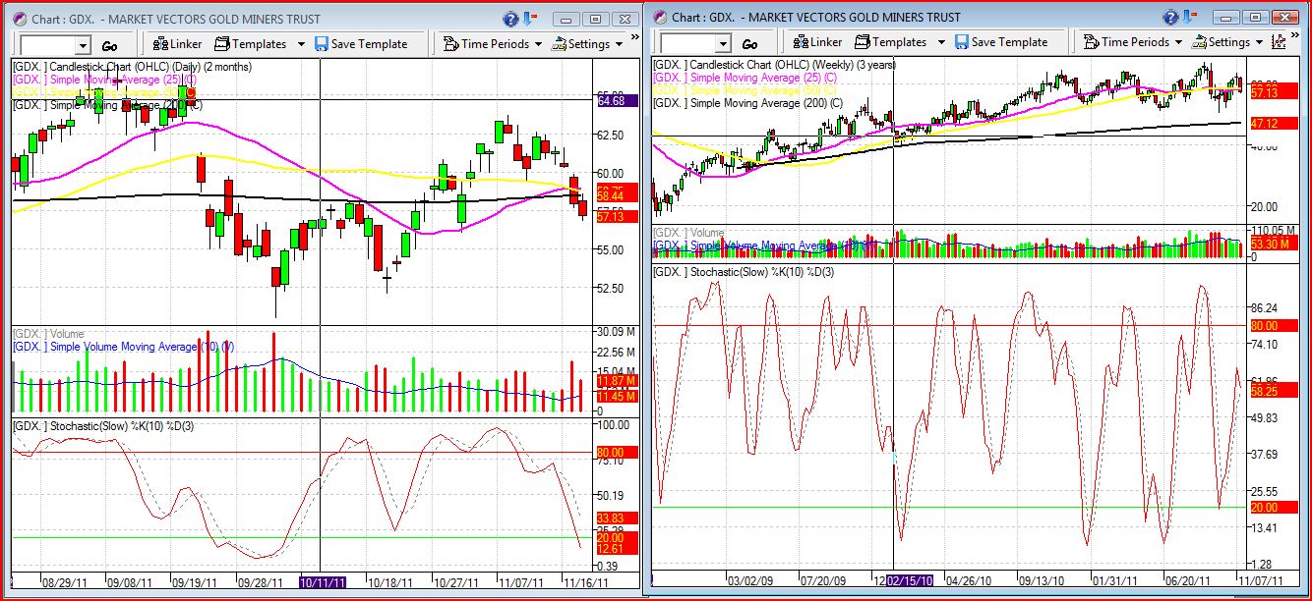The height and width of the screenshot is (601, 1312).
Task: Open Templates in the daily chart window
Action: [251, 44]
